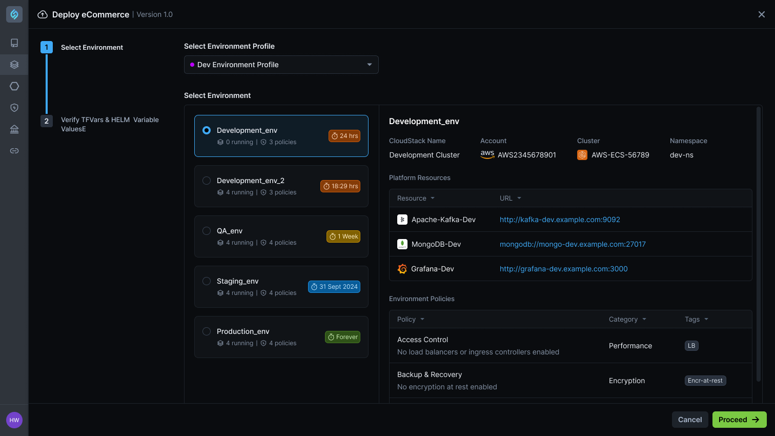The width and height of the screenshot is (775, 436).
Task: Open the Category column filter arrow
Action: [x=644, y=319]
